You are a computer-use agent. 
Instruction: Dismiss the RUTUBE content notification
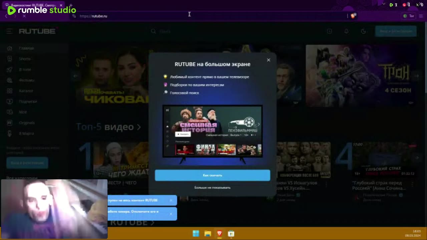coord(171,200)
